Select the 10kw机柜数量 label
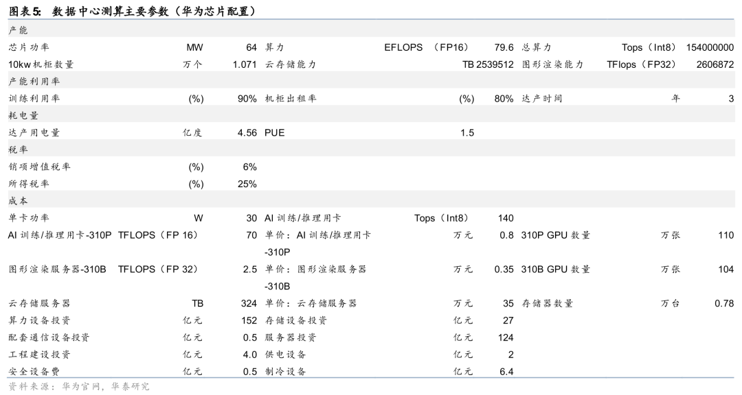 [41, 64]
